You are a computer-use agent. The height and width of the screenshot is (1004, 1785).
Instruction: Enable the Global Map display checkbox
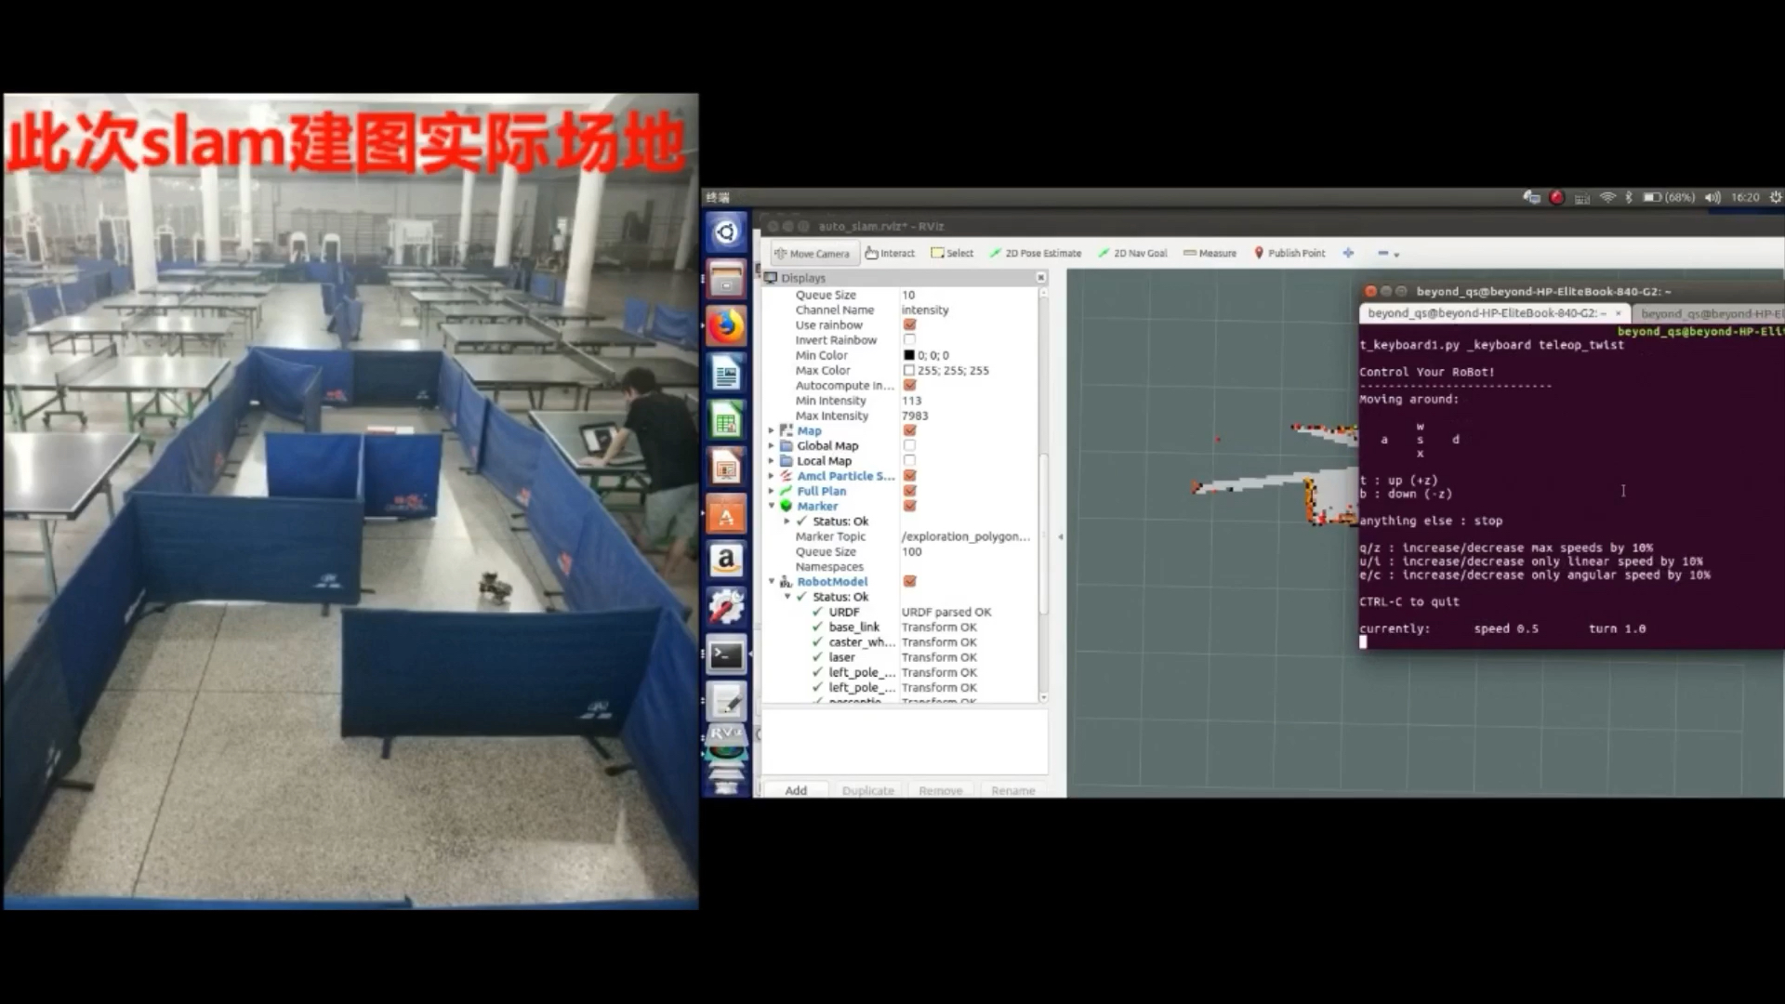pos(909,446)
